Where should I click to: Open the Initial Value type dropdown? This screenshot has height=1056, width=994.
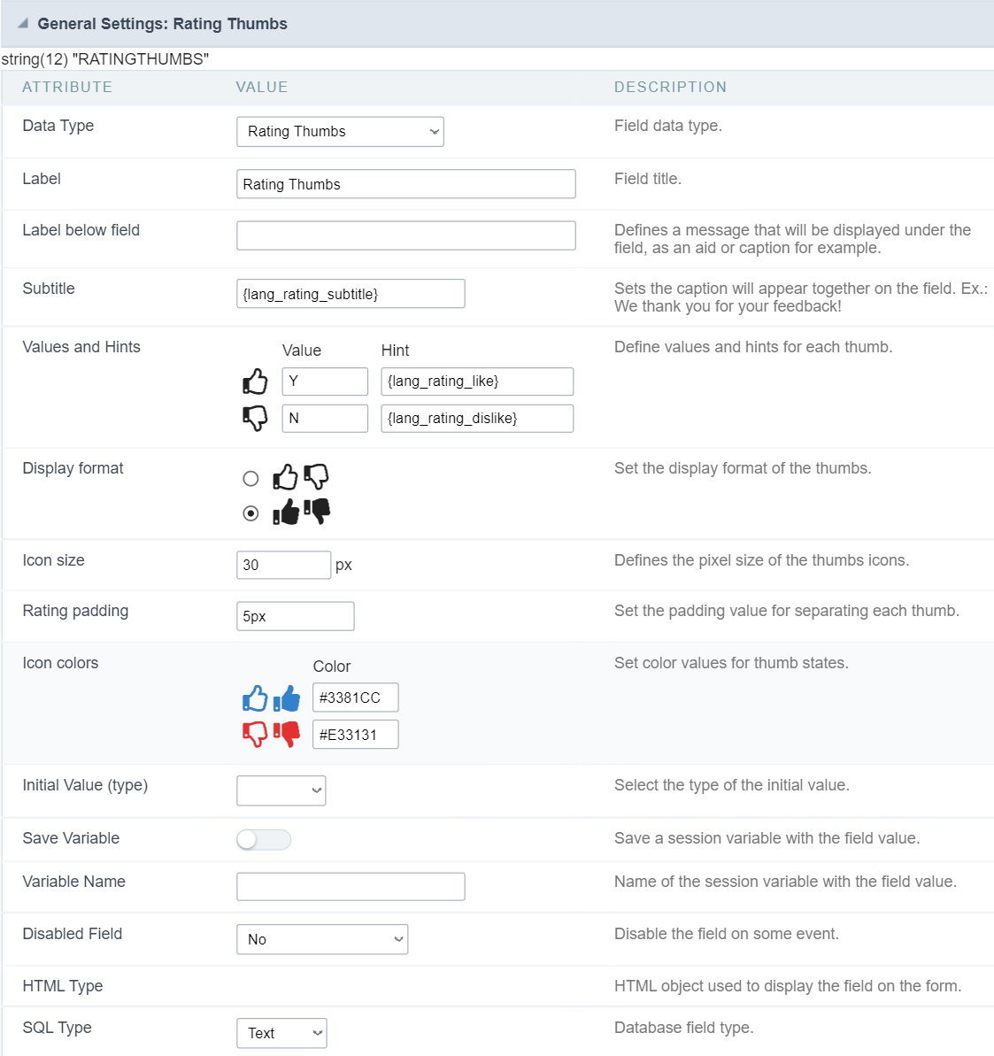pos(281,790)
